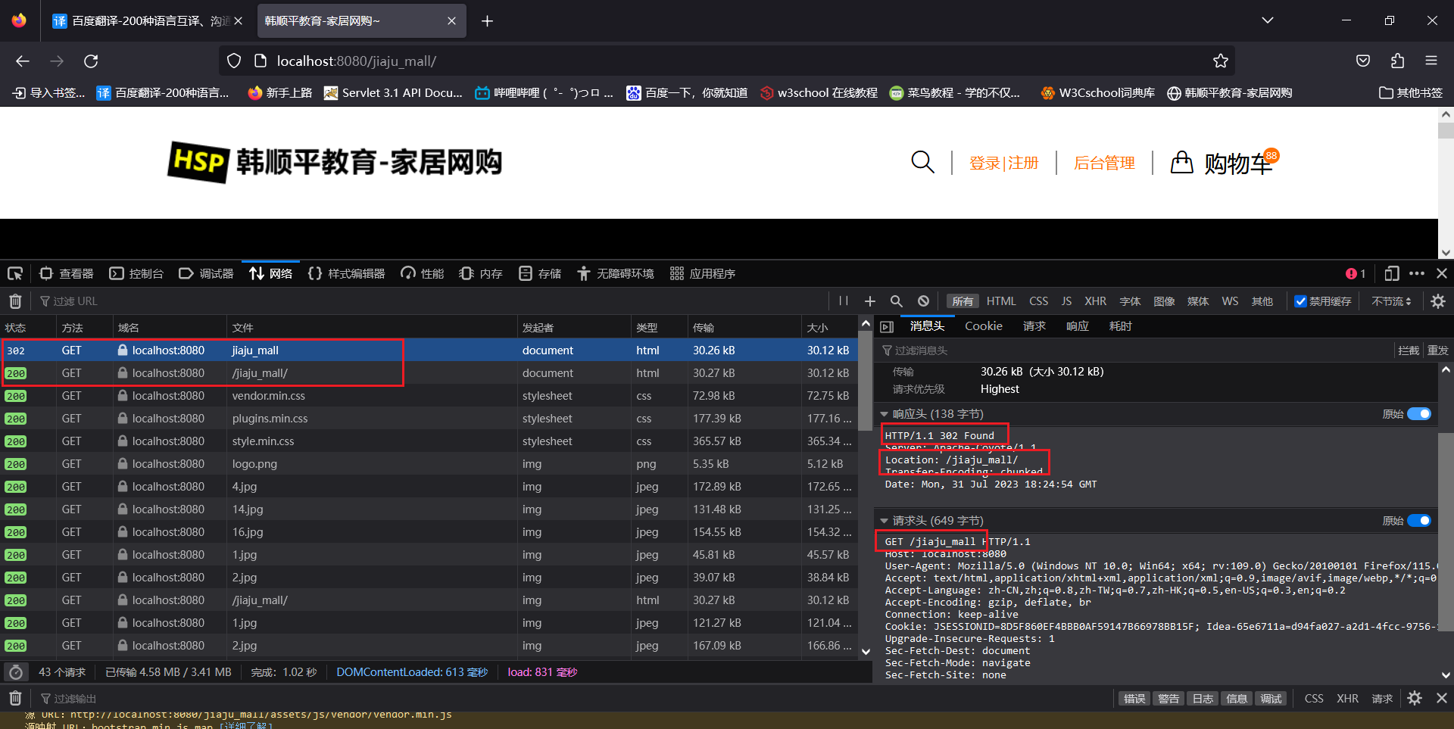
Task: Reload the page with refresh icon
Action: [x=91, y=61]
